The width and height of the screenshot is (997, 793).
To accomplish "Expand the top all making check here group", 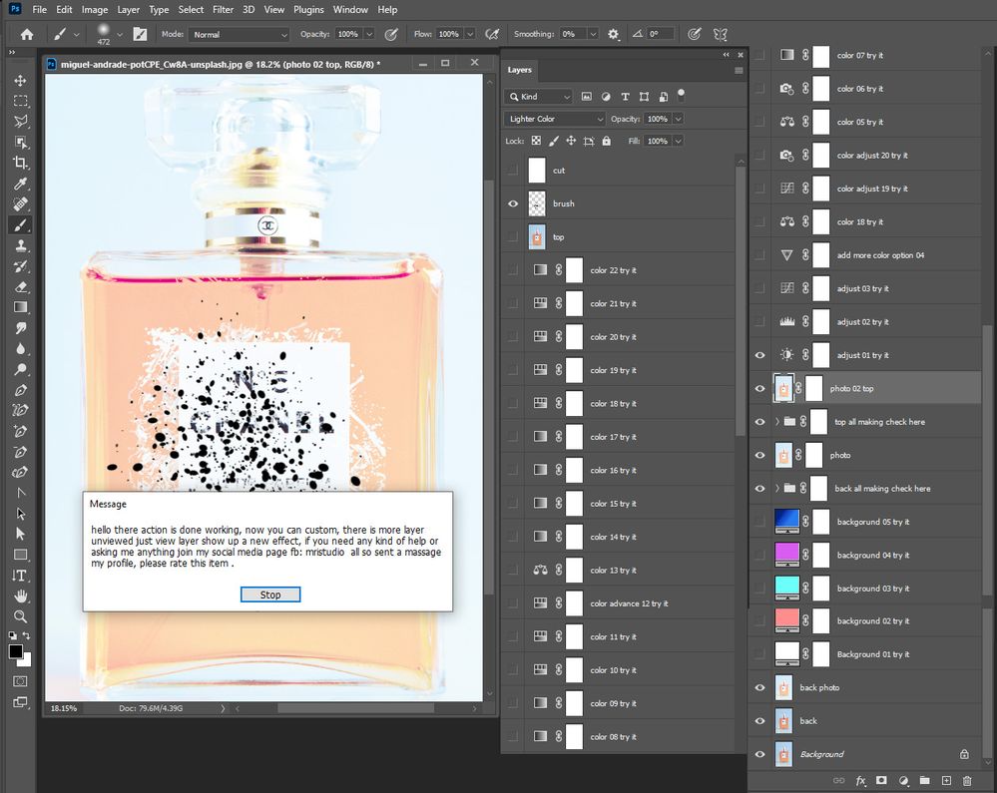I will [777, 422].
